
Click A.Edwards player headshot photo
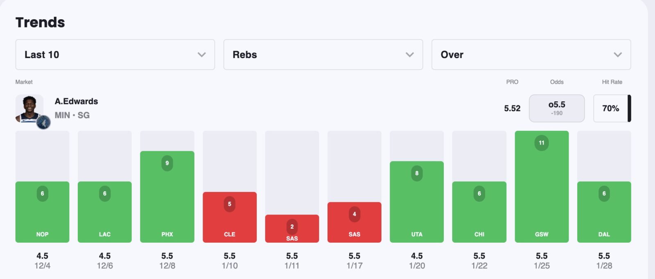pyautogui.click(x=29, y=107)
